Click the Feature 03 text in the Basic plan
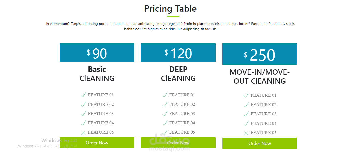This screenshot has height=155, width=339. pyautogui.click(x=101, y=114)
